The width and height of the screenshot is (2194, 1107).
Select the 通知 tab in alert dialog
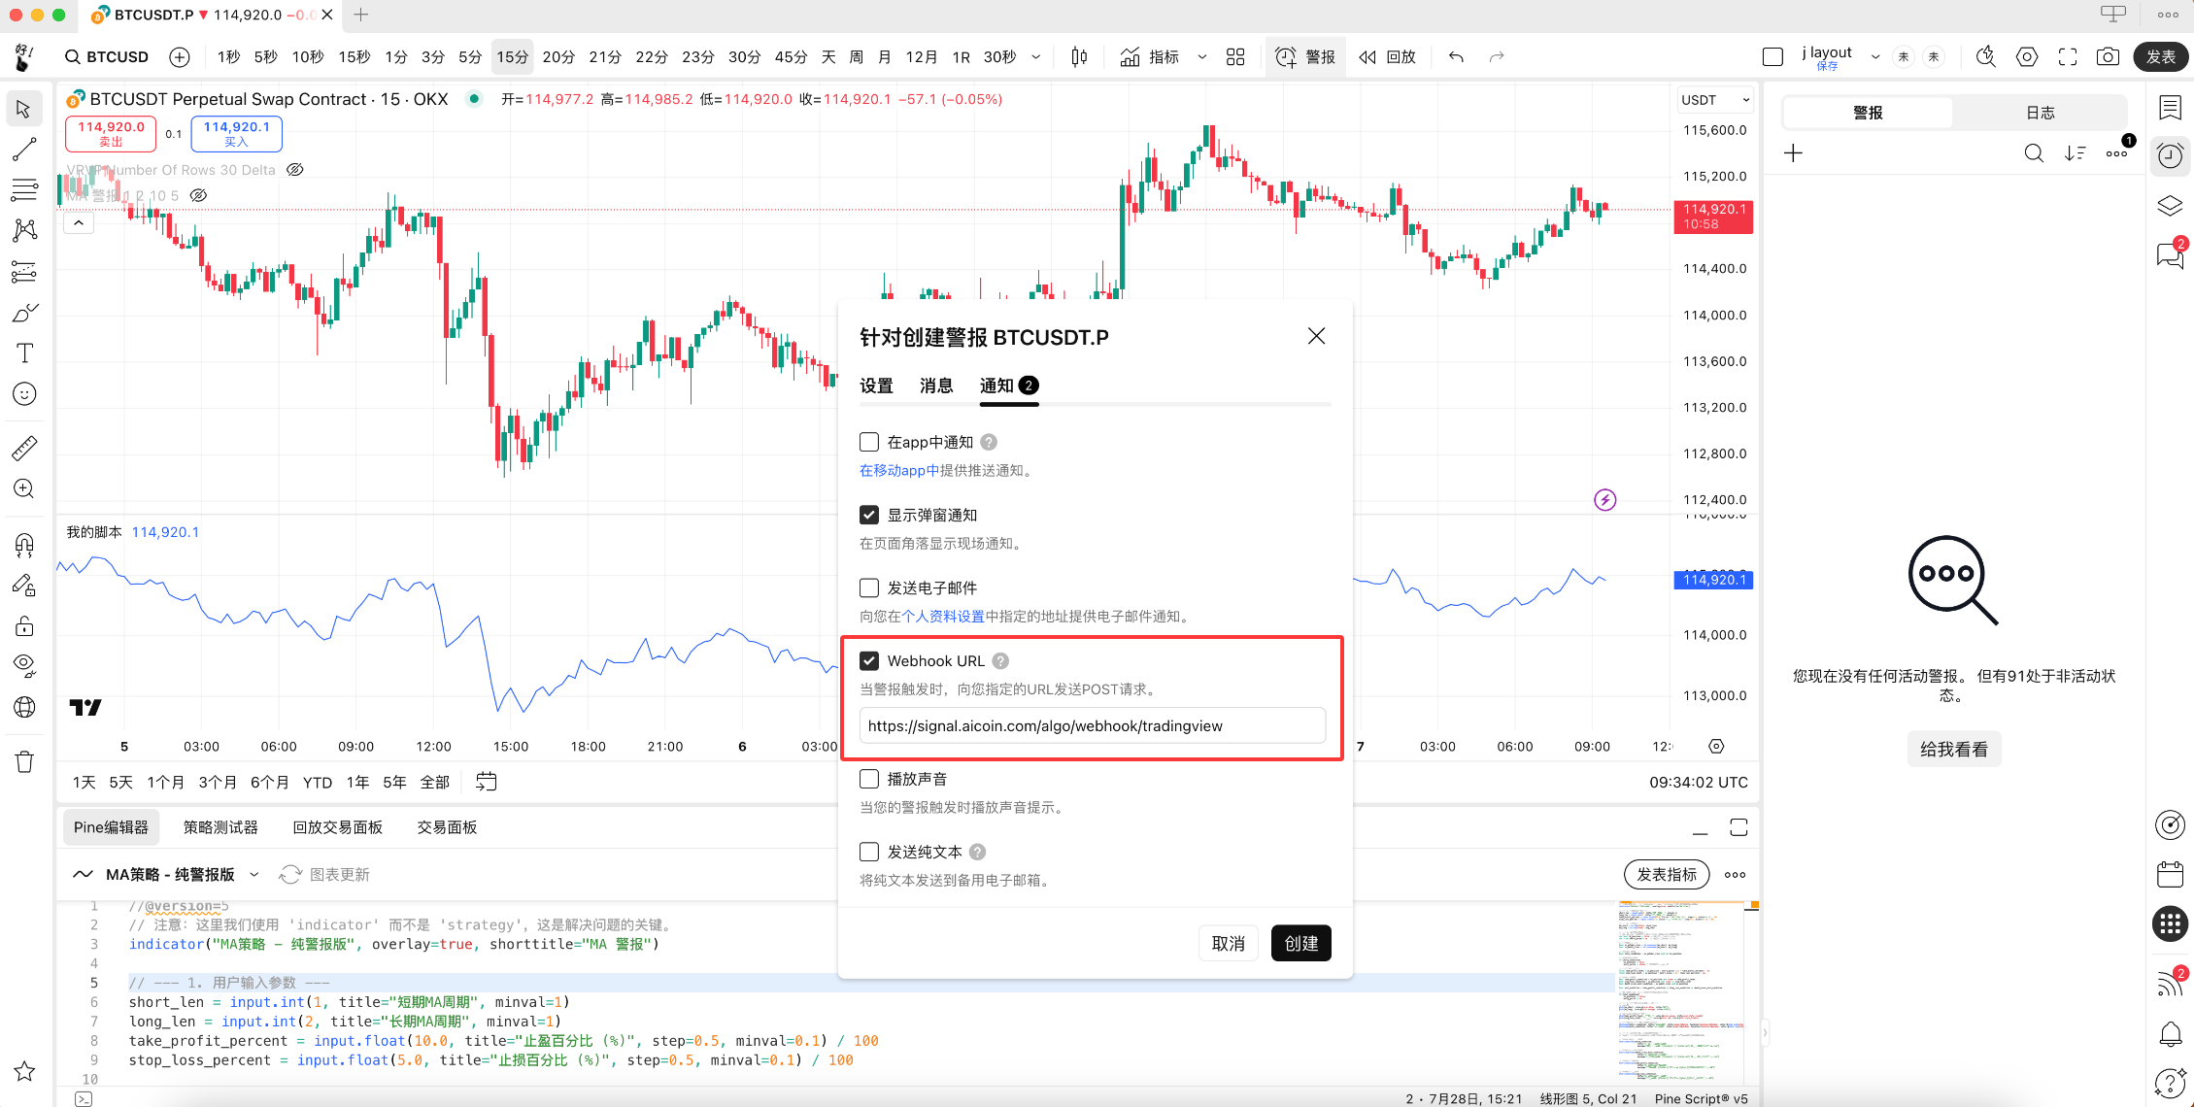pos(1009,386)
